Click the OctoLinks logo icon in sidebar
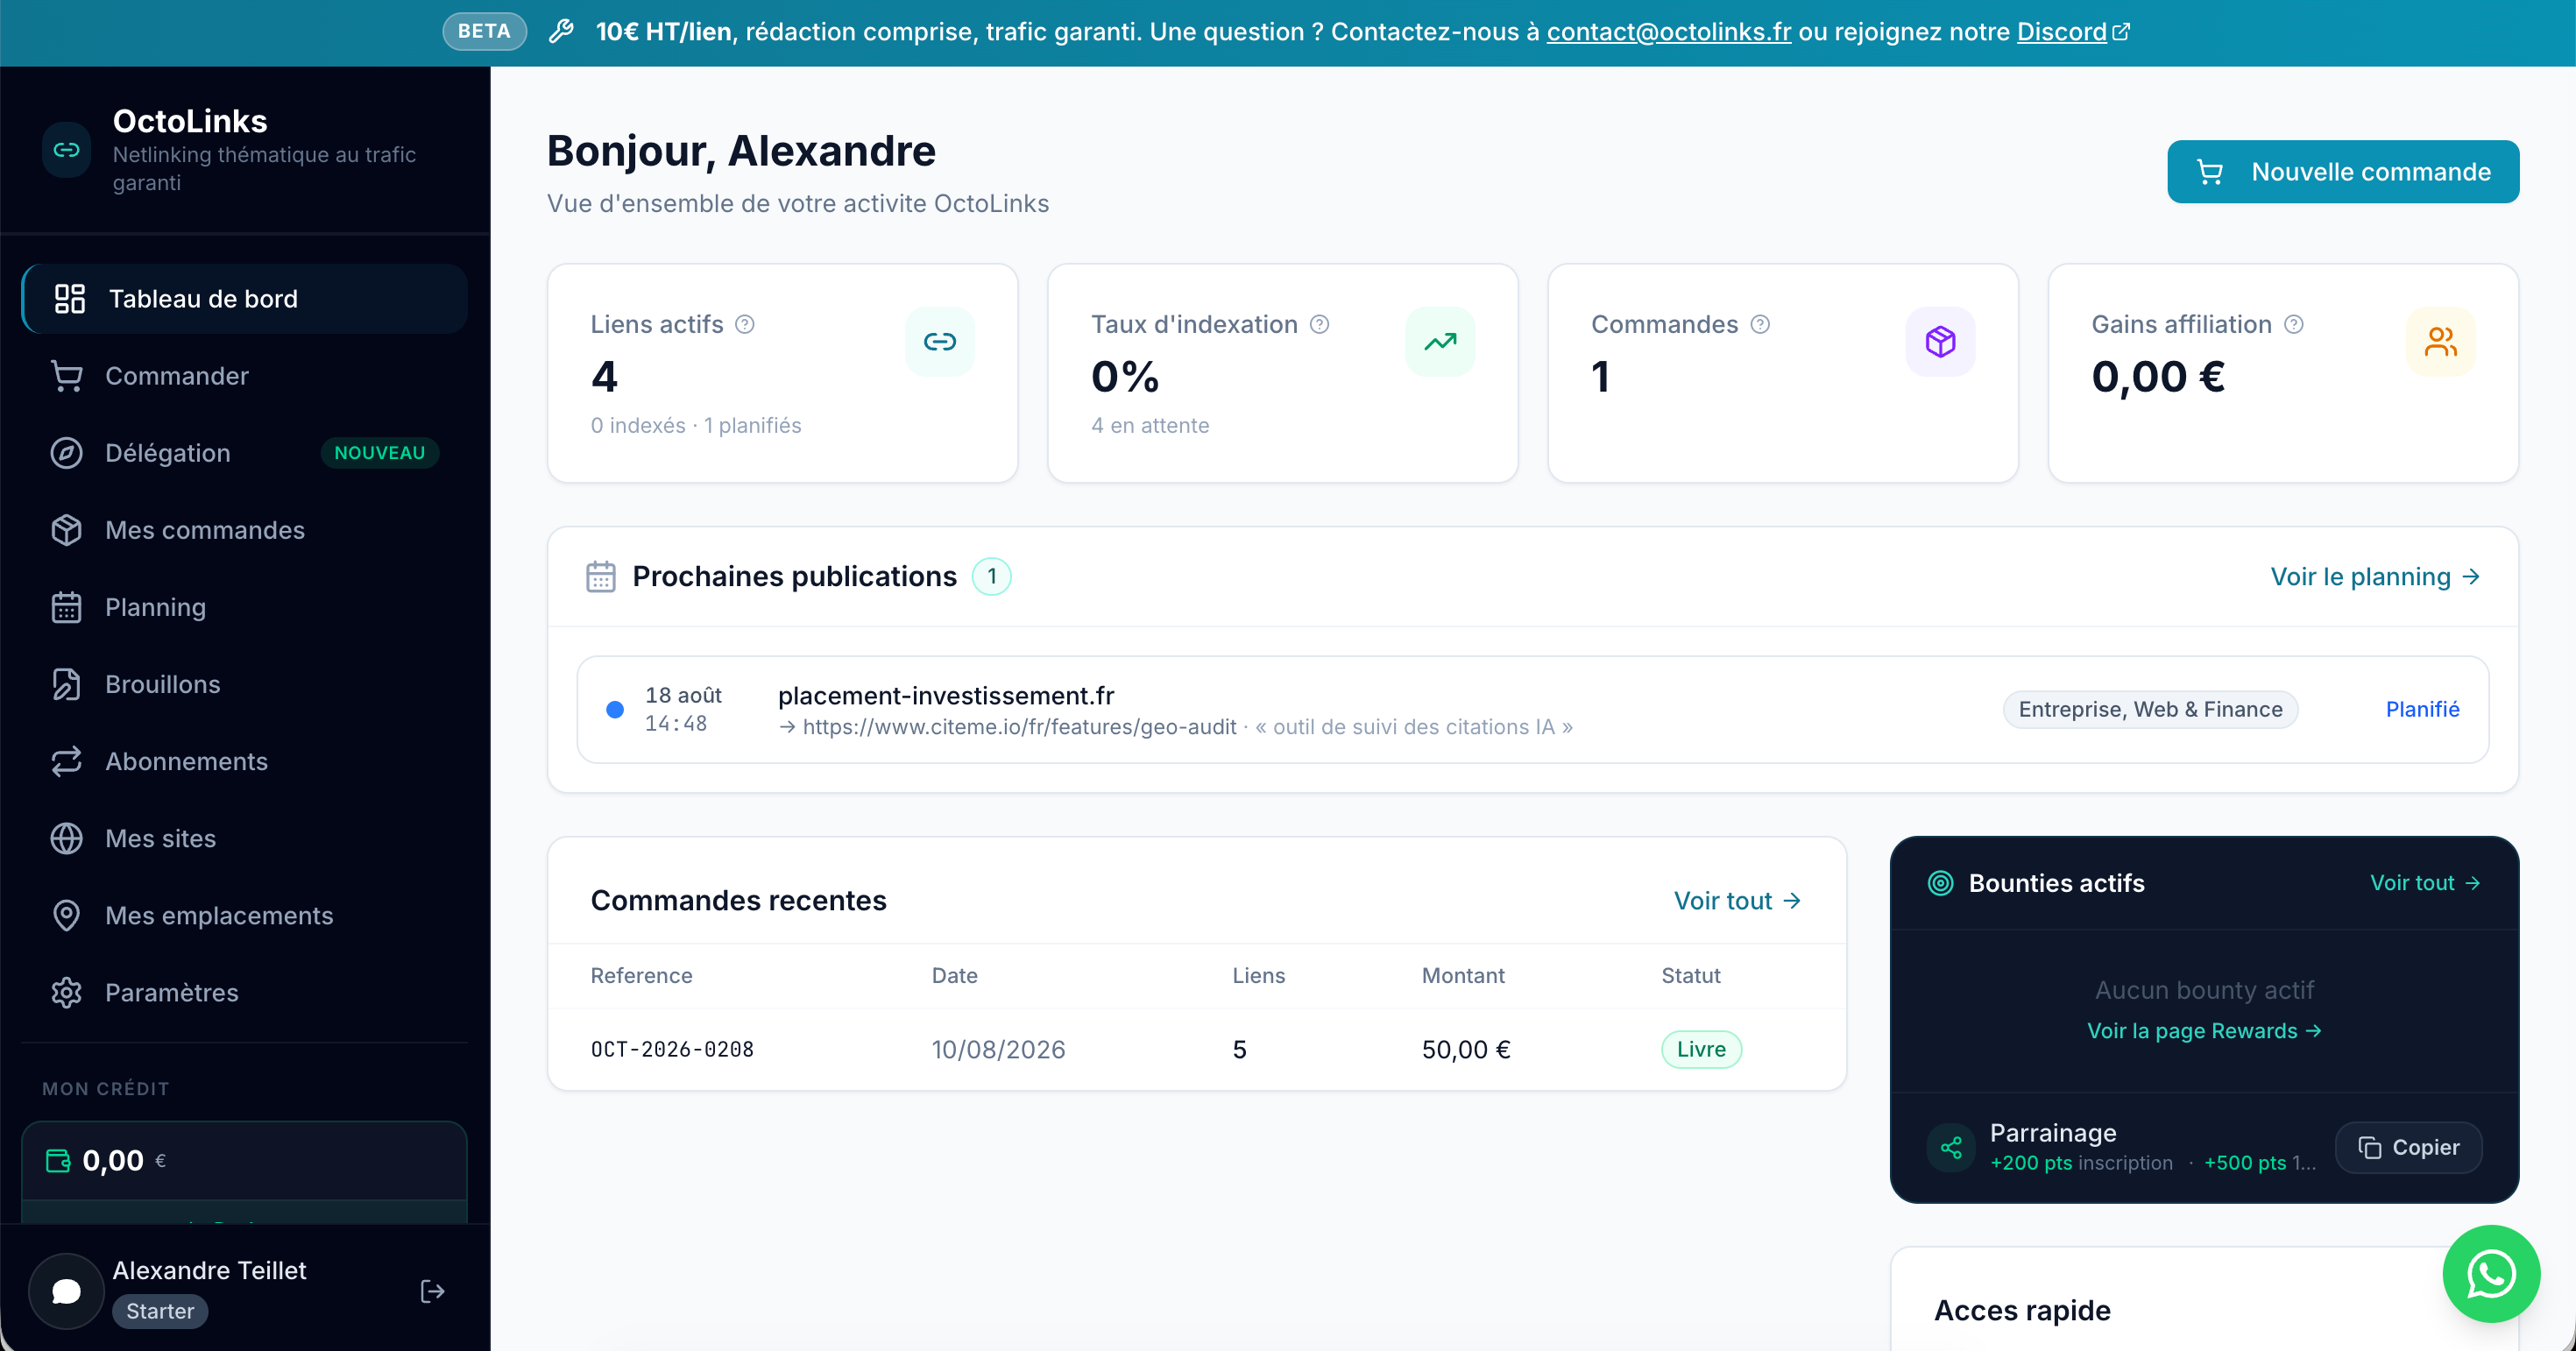This screenshot has width=2576, height=1351. (67, 150)
